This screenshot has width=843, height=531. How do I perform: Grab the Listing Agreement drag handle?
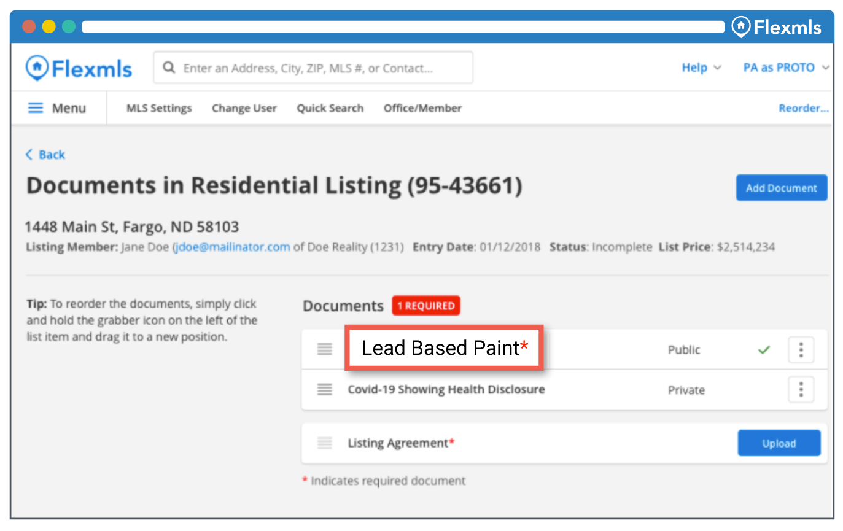(324, 443)
